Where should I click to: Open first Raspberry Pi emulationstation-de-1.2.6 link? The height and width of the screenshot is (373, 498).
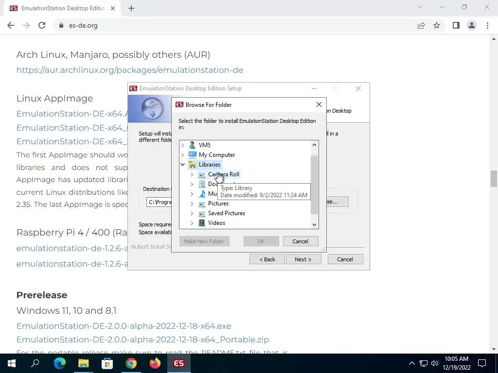(x=72, y=248)
